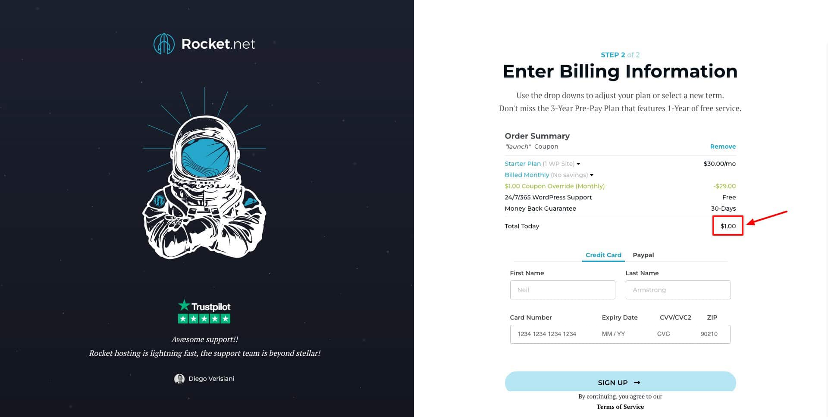Click the Rocket.net wordmark text

[218, 44]
